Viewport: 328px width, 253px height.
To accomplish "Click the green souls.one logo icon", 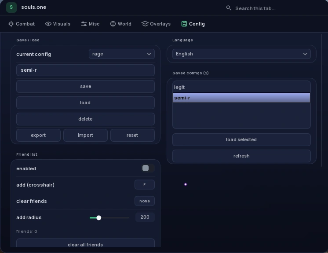I will click(x=11, y=7).
